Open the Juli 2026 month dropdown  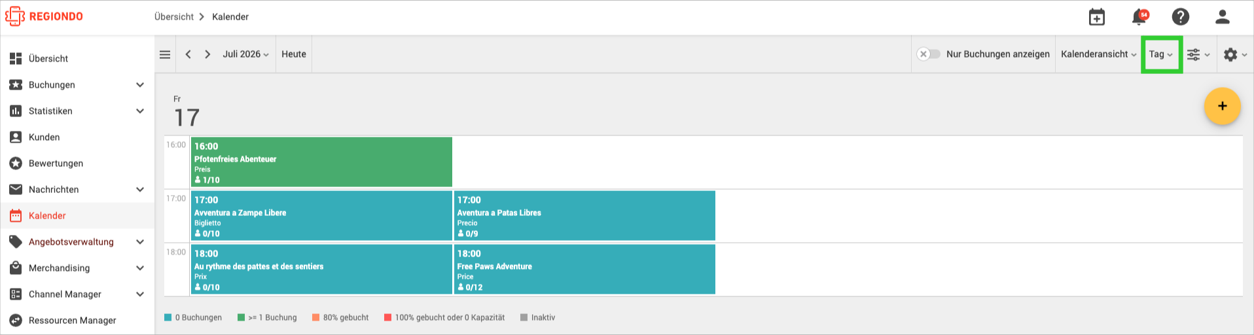tap(245, 54)
